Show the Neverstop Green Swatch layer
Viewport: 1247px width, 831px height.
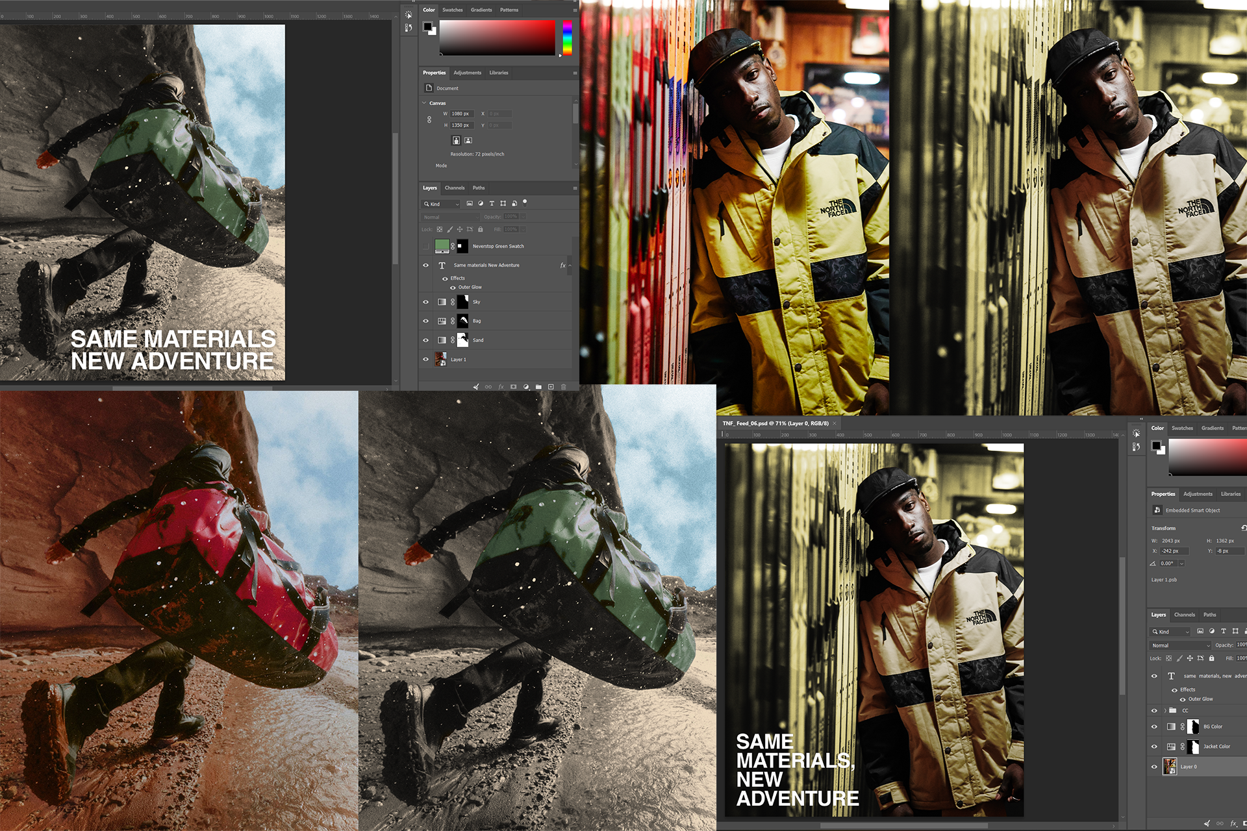coord(426,246)
